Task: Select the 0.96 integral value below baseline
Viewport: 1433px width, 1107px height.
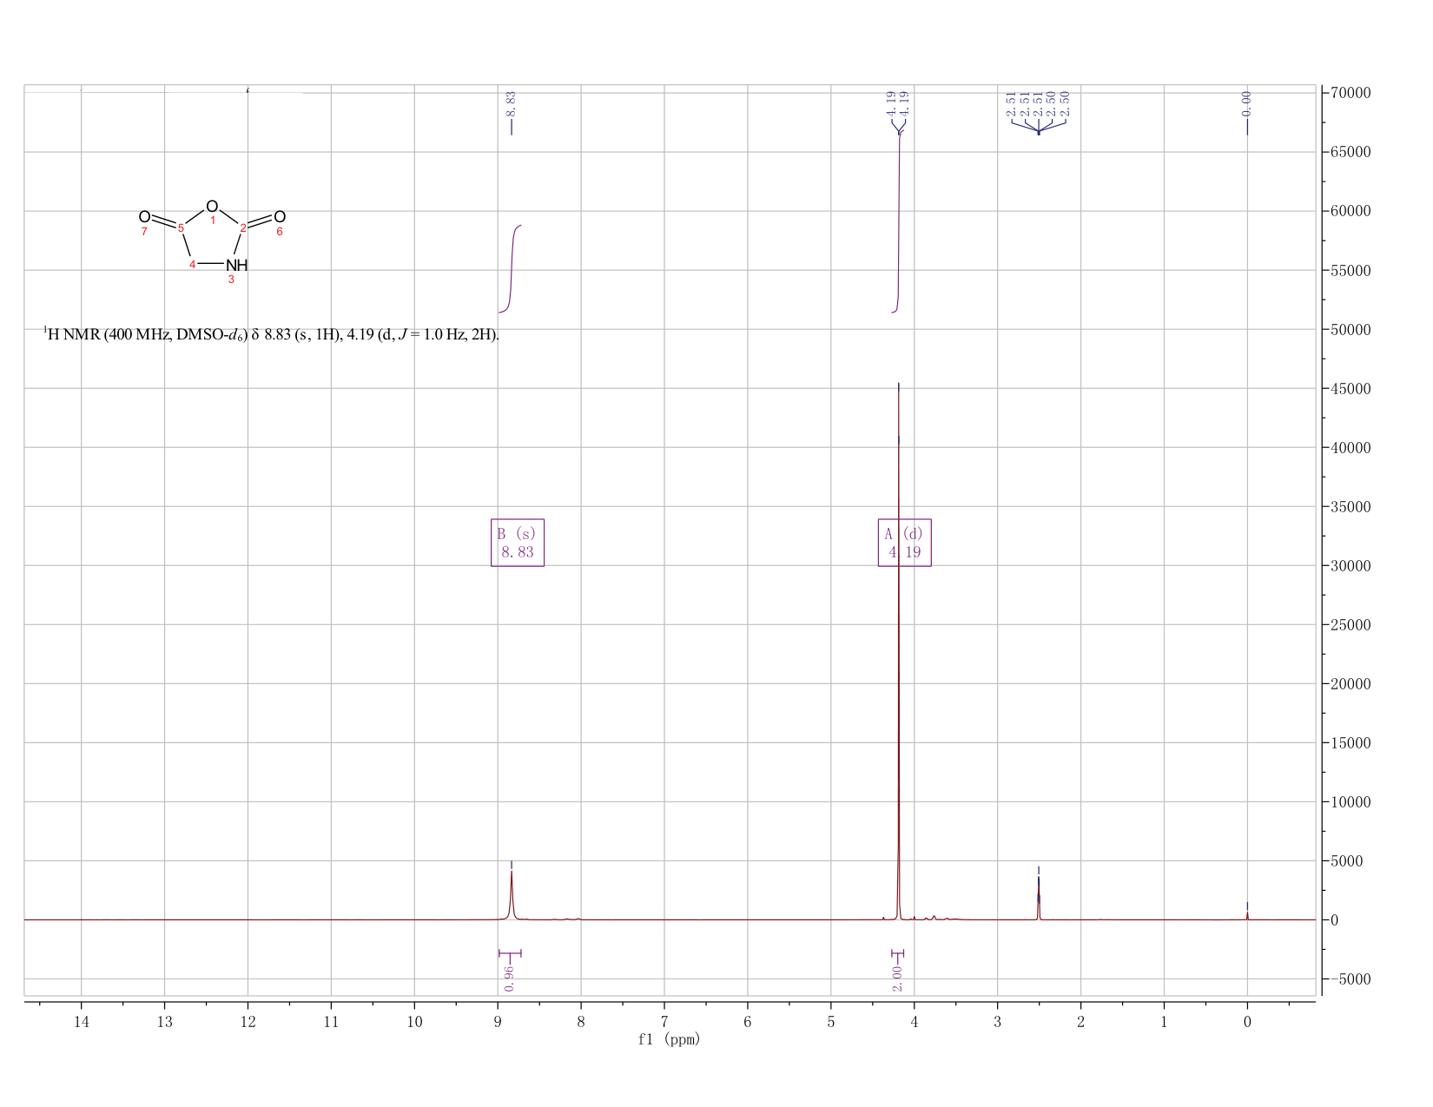Action: [x=510, y=979]
